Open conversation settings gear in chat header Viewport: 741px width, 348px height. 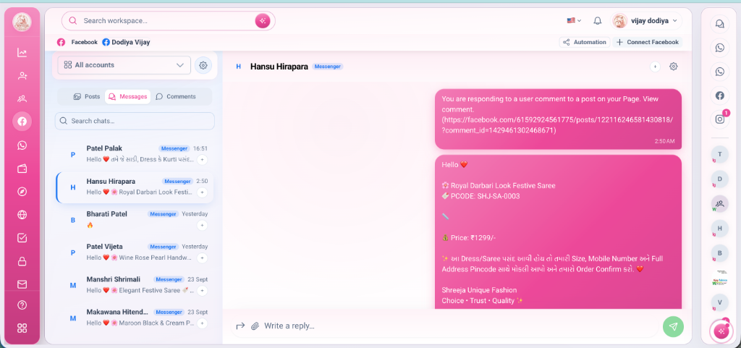(674, 67)
